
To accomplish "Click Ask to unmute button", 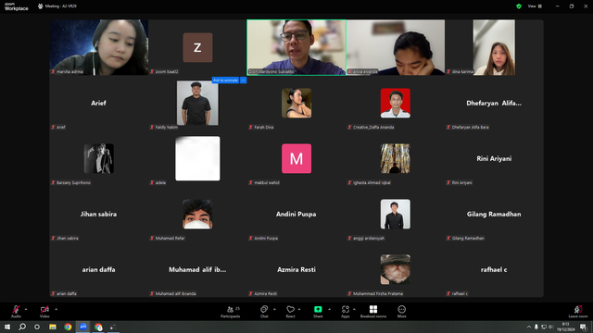I will pyautogui.click(x=225, y=80).
